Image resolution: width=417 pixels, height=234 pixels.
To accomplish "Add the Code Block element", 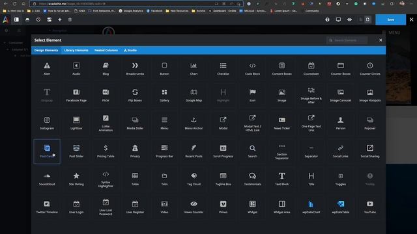I will point(252,68).
